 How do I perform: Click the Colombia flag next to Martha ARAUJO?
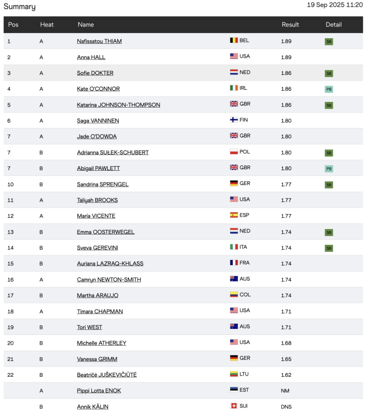tap(234, 294)
